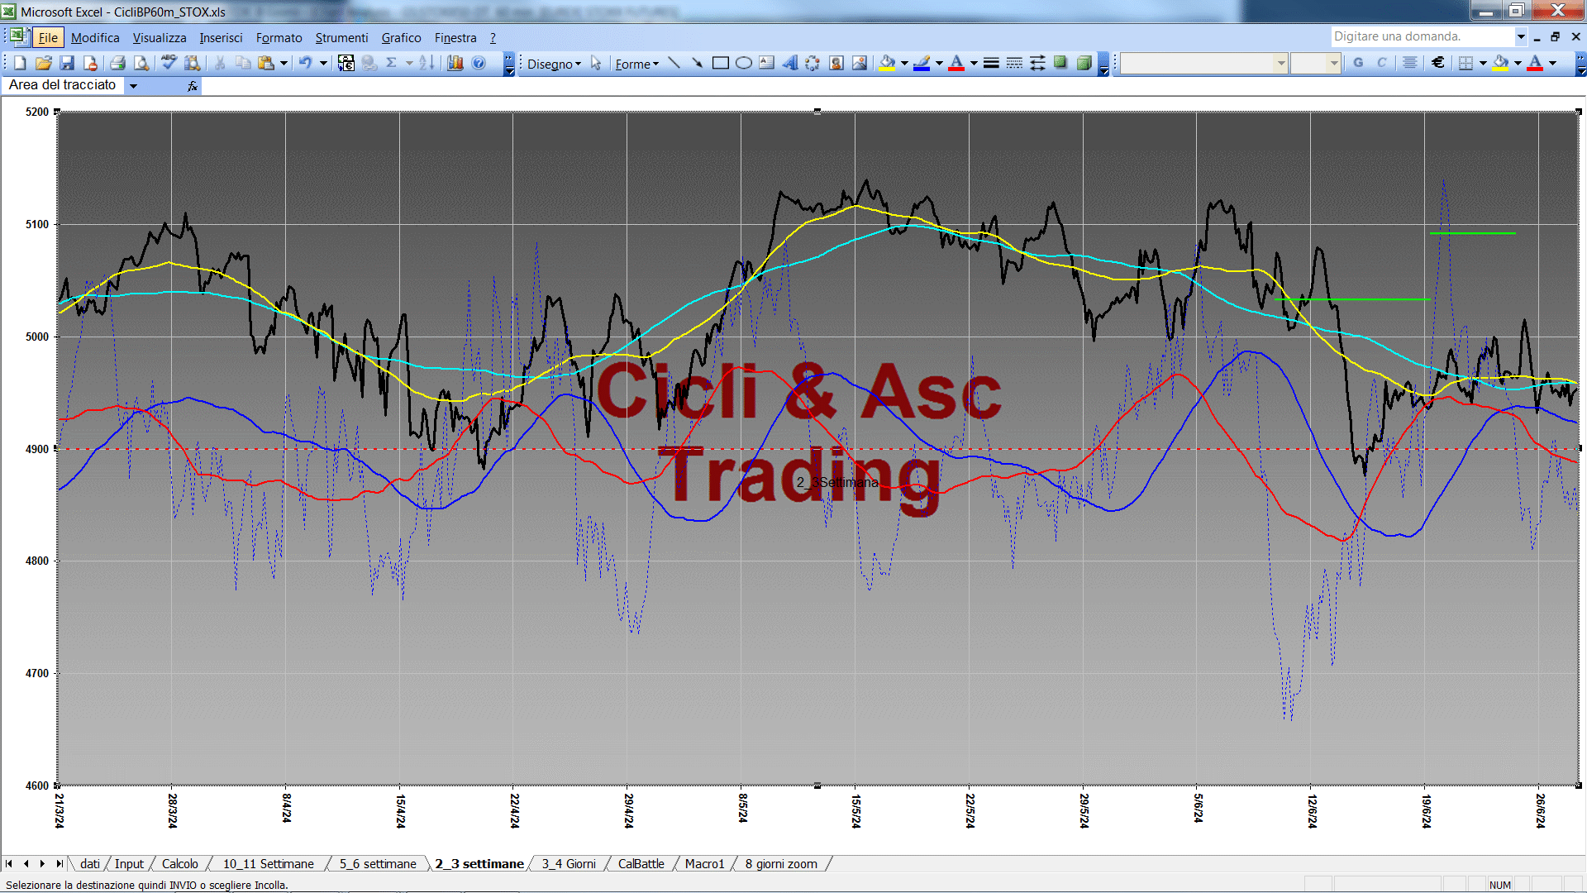Screen dimensions: 1587x893
Task: Click the Permission restricted-access icon
Action: tap(90, 63)
